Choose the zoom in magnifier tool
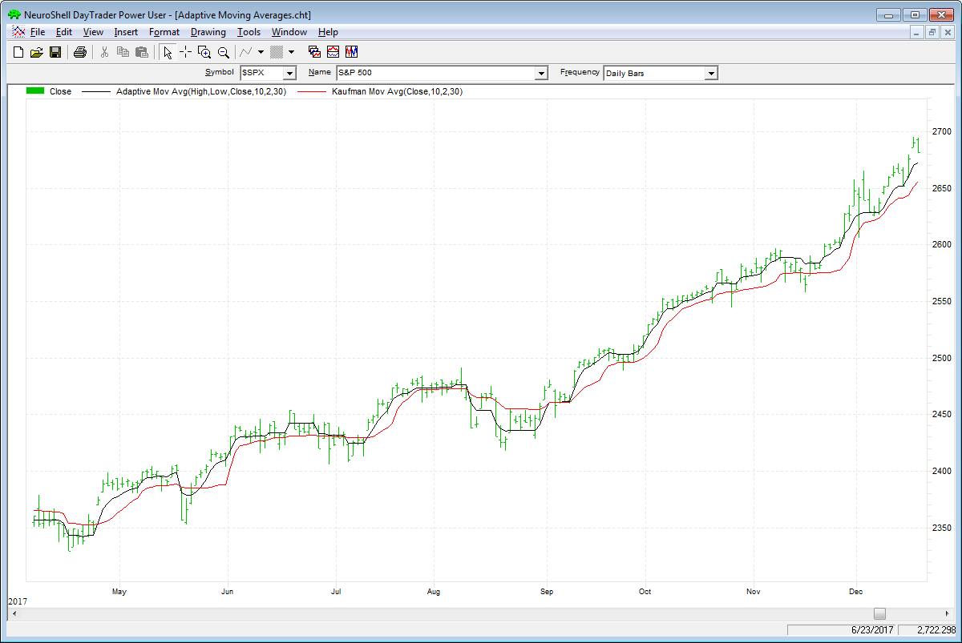The height and width of the screenshot is (643, 962). coord(204,52)
